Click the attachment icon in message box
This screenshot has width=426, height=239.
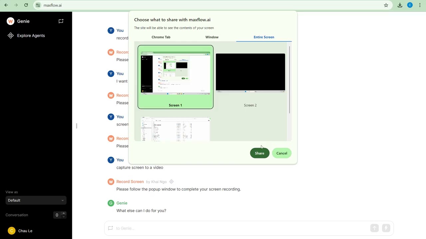pyautogui.click(x=110, y=228)
